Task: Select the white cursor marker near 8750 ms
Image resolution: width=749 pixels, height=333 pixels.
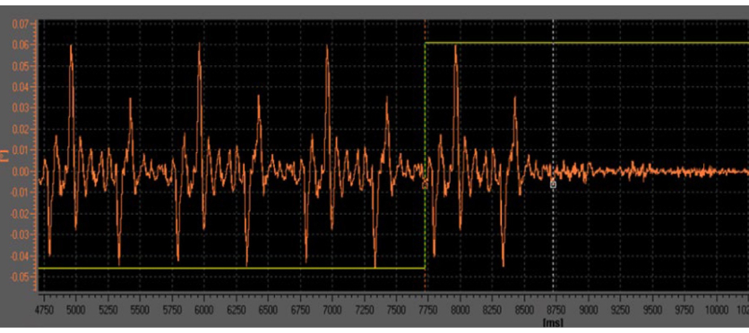Action: click(553, 184)
